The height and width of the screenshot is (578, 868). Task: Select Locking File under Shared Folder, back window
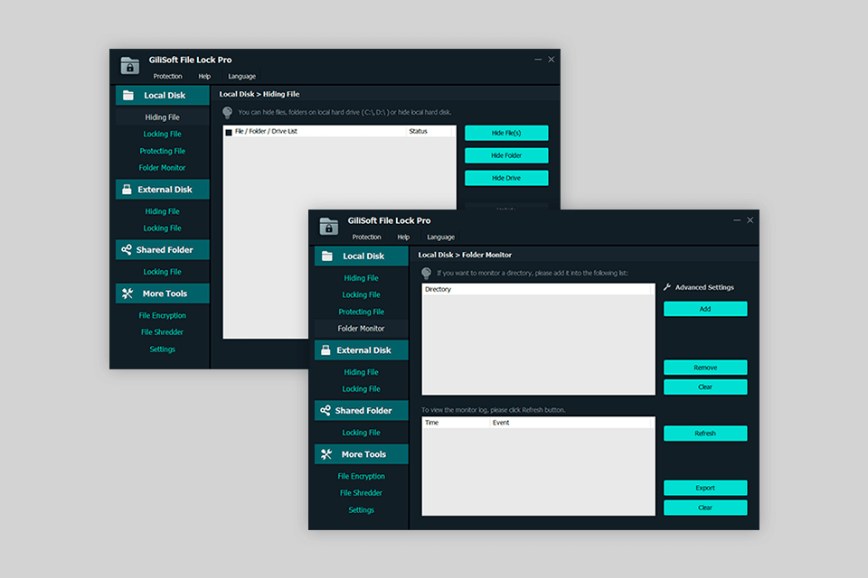(162, 272)
